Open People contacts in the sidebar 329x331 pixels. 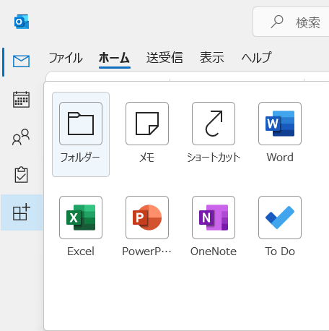point(21,137)
